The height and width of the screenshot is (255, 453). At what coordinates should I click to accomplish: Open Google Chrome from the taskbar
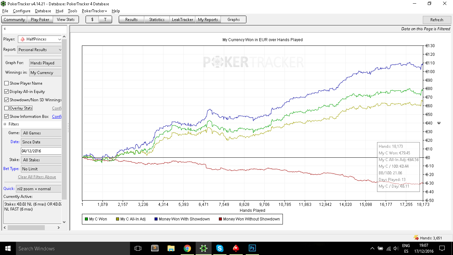[x=187, y=248]
